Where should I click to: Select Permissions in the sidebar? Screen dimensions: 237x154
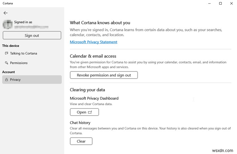19,63
